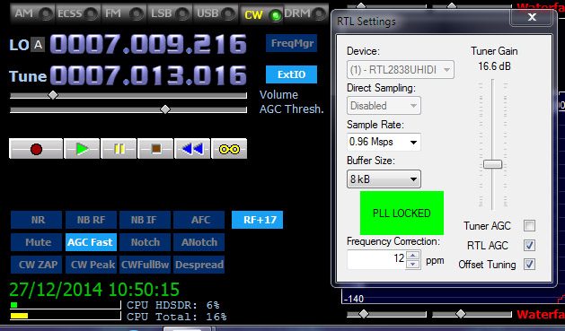Adjust the lower left Waterfall slider

364,314
